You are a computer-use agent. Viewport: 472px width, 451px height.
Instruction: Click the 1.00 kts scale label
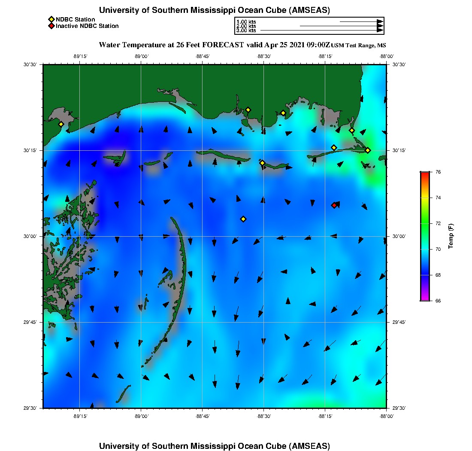point(246,22)
